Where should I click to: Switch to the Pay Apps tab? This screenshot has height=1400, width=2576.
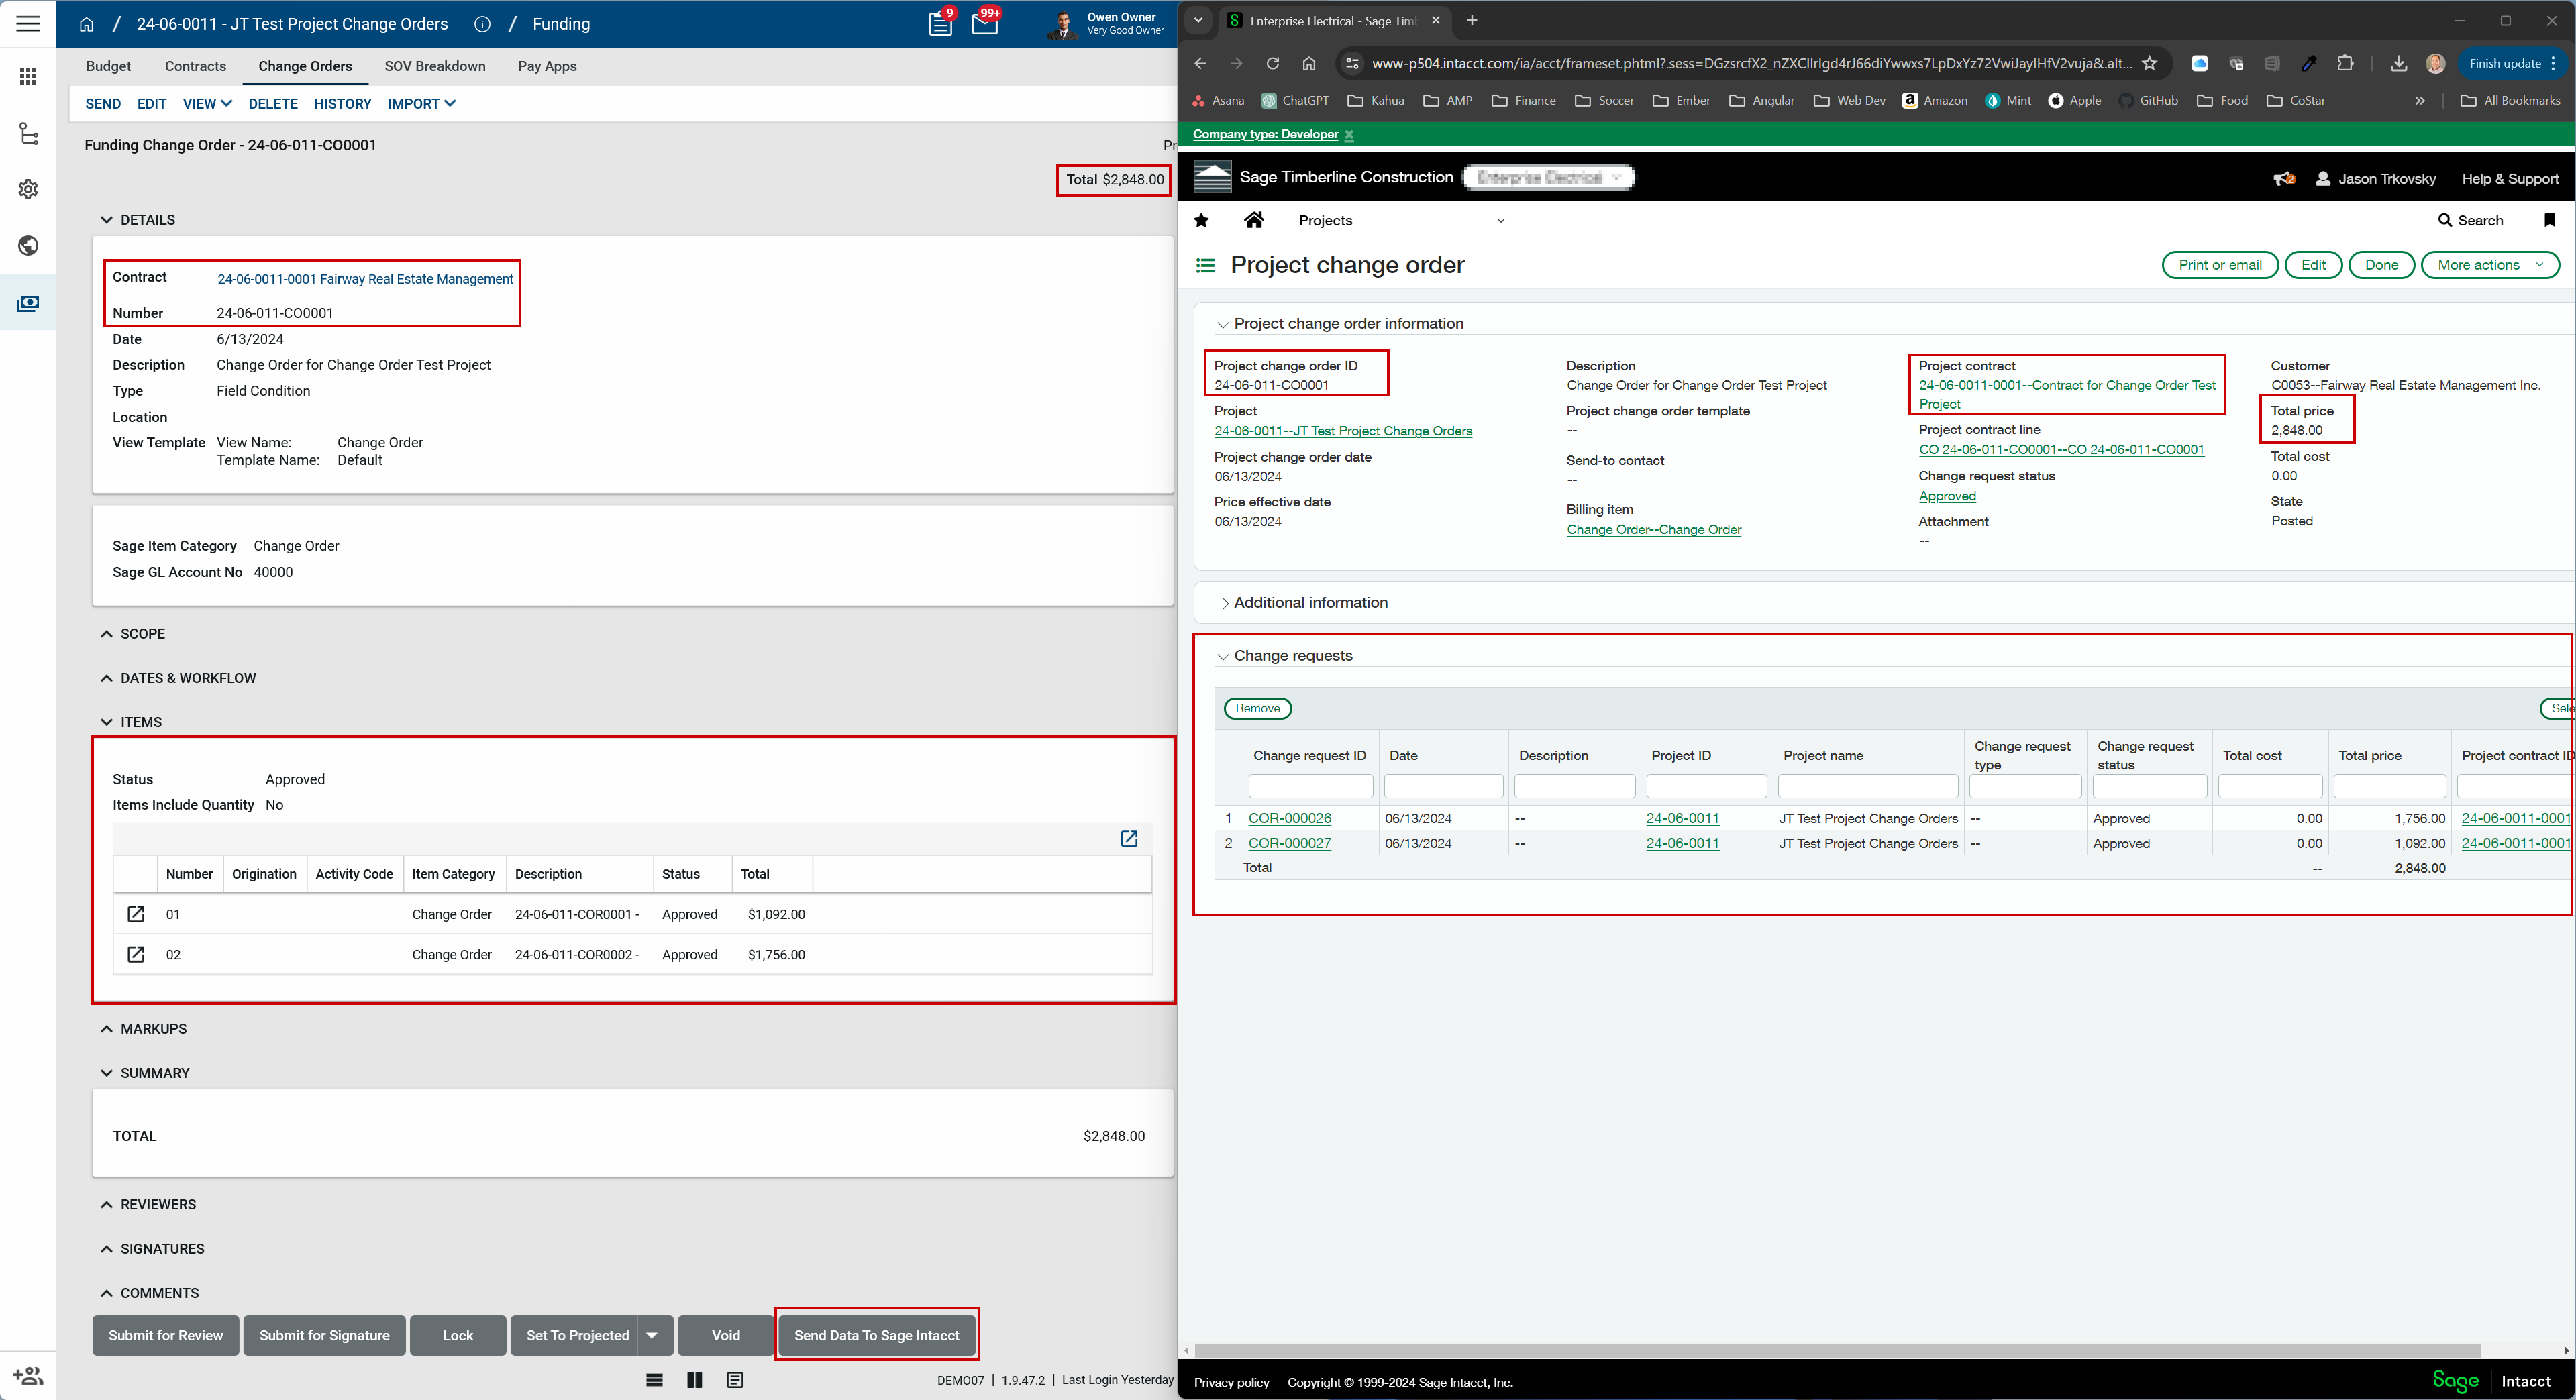546,66
